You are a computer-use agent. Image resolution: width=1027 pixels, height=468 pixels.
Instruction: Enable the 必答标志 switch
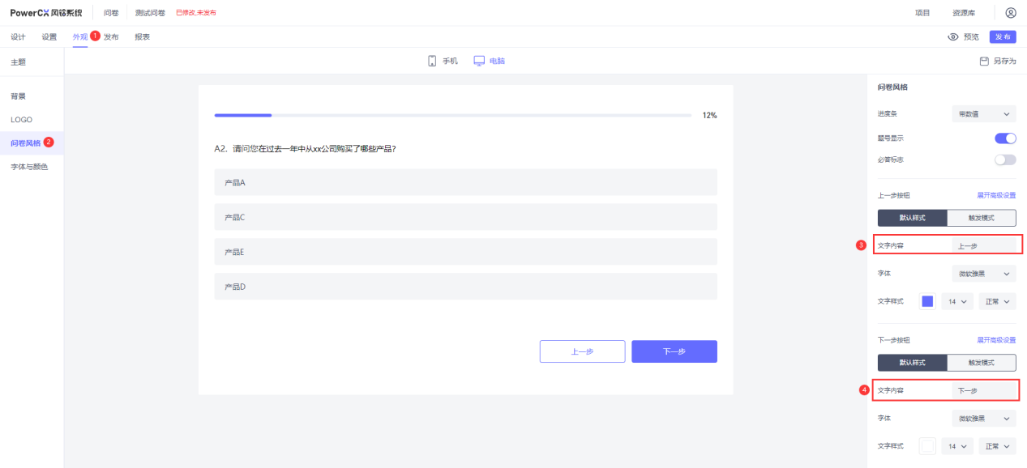1004,160
